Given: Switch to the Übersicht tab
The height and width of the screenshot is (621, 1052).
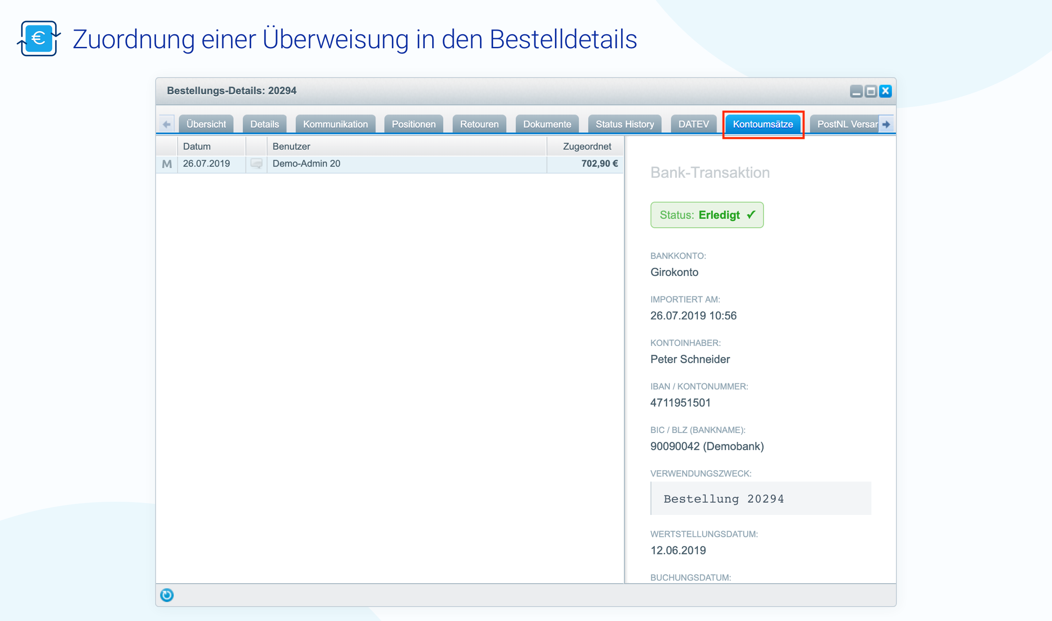Looking at the screenshot, I should tap(206, 124).
